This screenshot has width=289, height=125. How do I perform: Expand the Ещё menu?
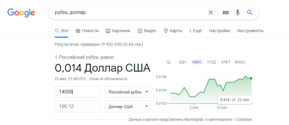coord(195,31)
